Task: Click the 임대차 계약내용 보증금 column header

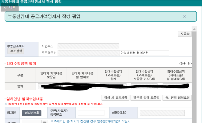Action: [51, 75]
